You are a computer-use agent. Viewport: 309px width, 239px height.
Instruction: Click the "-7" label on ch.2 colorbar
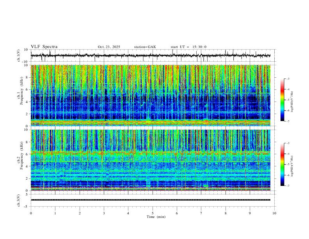288,186
